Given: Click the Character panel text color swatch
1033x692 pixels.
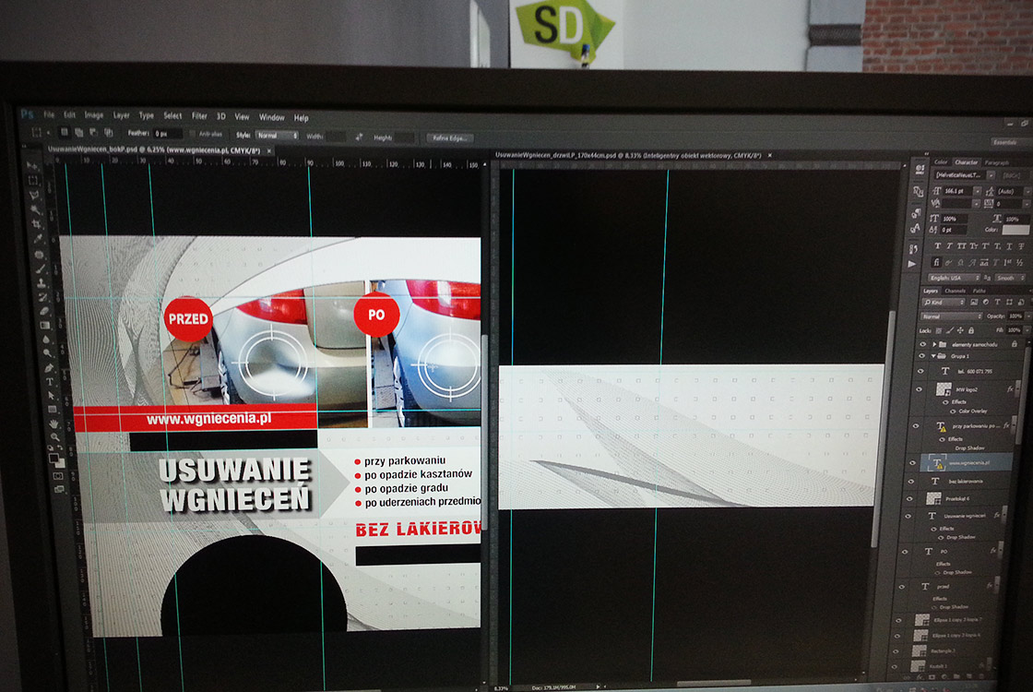Looking at the screenshot, I should [x=1015, y=230].
